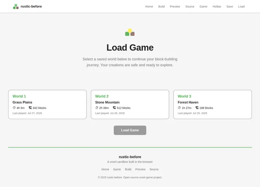Click Last played: Jul 25, 2026 text
The image size is (260, 187).
192,113
